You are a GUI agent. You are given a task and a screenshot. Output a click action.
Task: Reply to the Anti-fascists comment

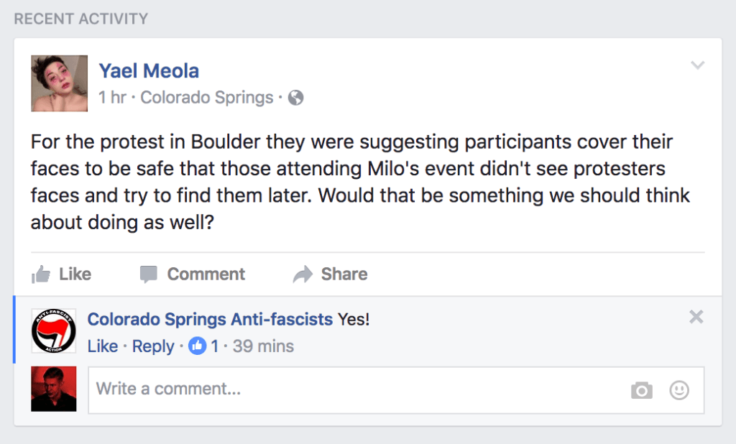point(153,347)
